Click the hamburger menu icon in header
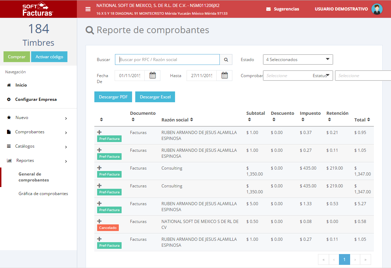The image size is (391, 268). pos(88,9)
